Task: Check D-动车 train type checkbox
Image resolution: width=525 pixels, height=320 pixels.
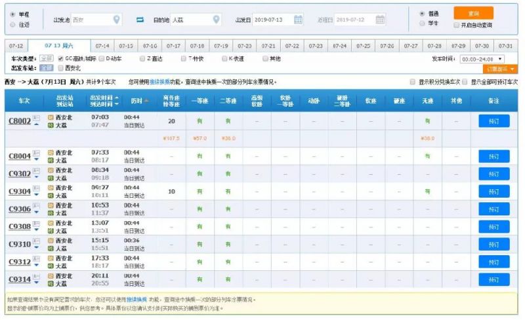Action: coord(102,58)
